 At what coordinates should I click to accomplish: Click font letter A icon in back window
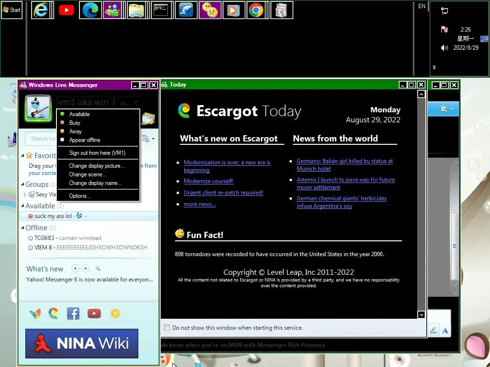point(445,331)
